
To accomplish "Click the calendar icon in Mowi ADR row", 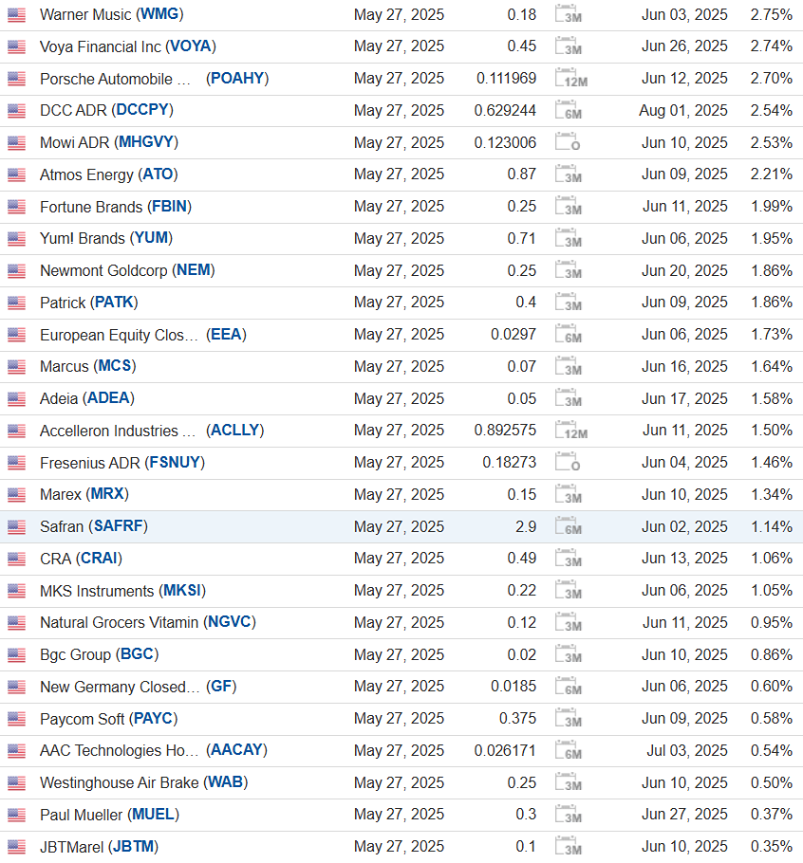I will tap(568, 143).
